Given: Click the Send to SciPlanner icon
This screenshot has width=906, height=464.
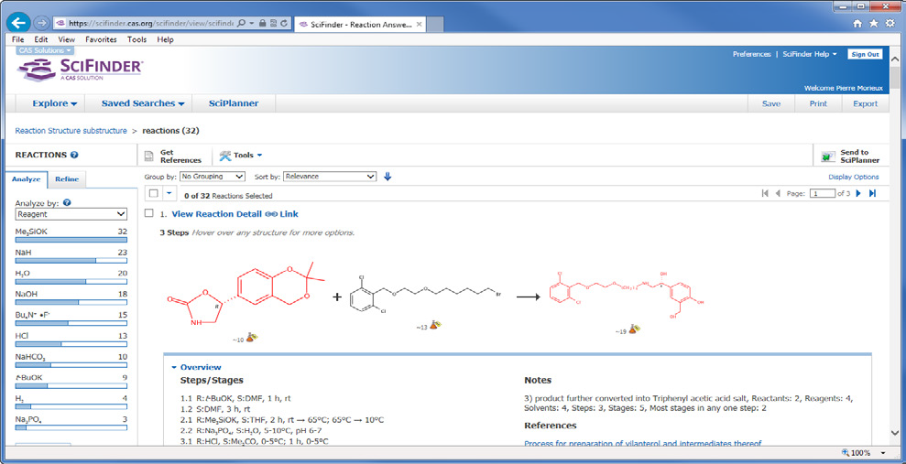Looking at the screenshot, I should click(x=828, y=156).
